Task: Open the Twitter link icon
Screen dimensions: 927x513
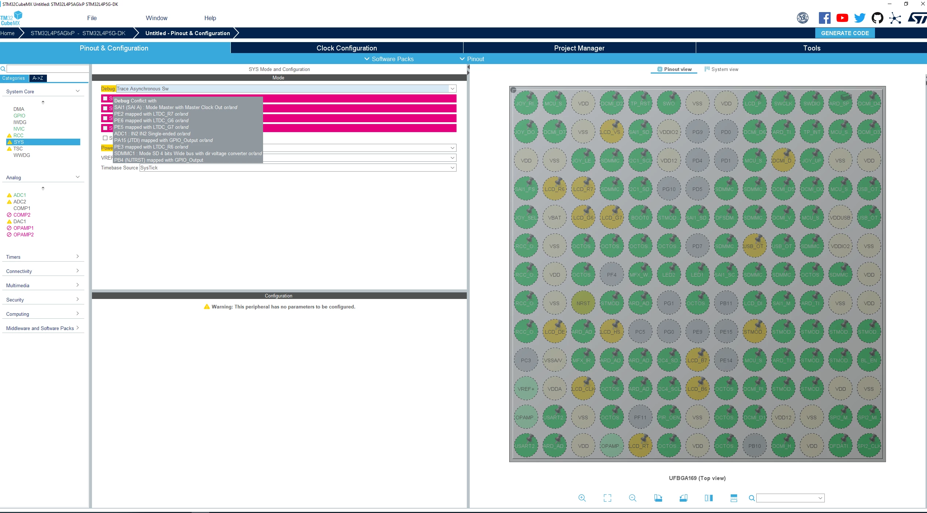Action: tap(860, 18)
